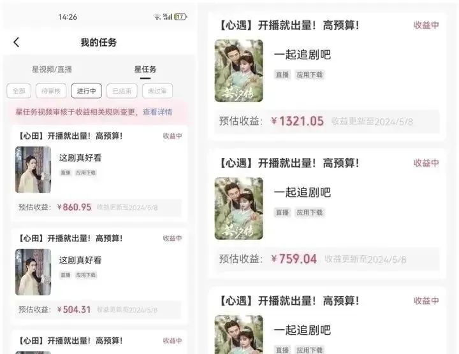Switch to 星视频/直播 tab
The height and width of the screenshot is (354, 459).
(52, 69)
